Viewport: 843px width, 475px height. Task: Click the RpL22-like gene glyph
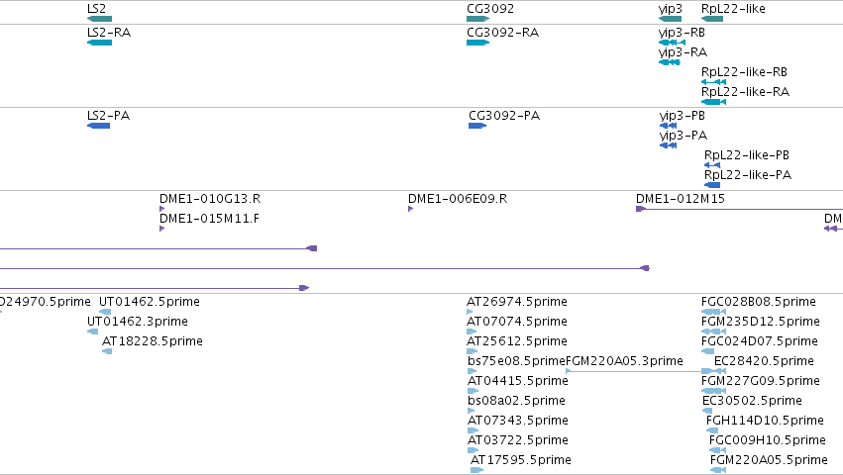712,19
